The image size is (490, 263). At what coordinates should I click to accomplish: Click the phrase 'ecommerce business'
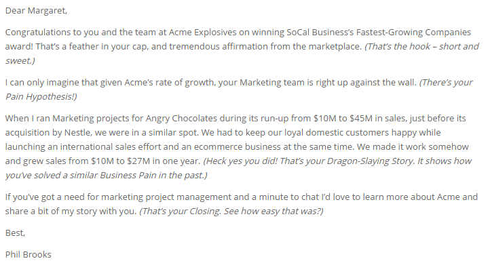[238, 146]
